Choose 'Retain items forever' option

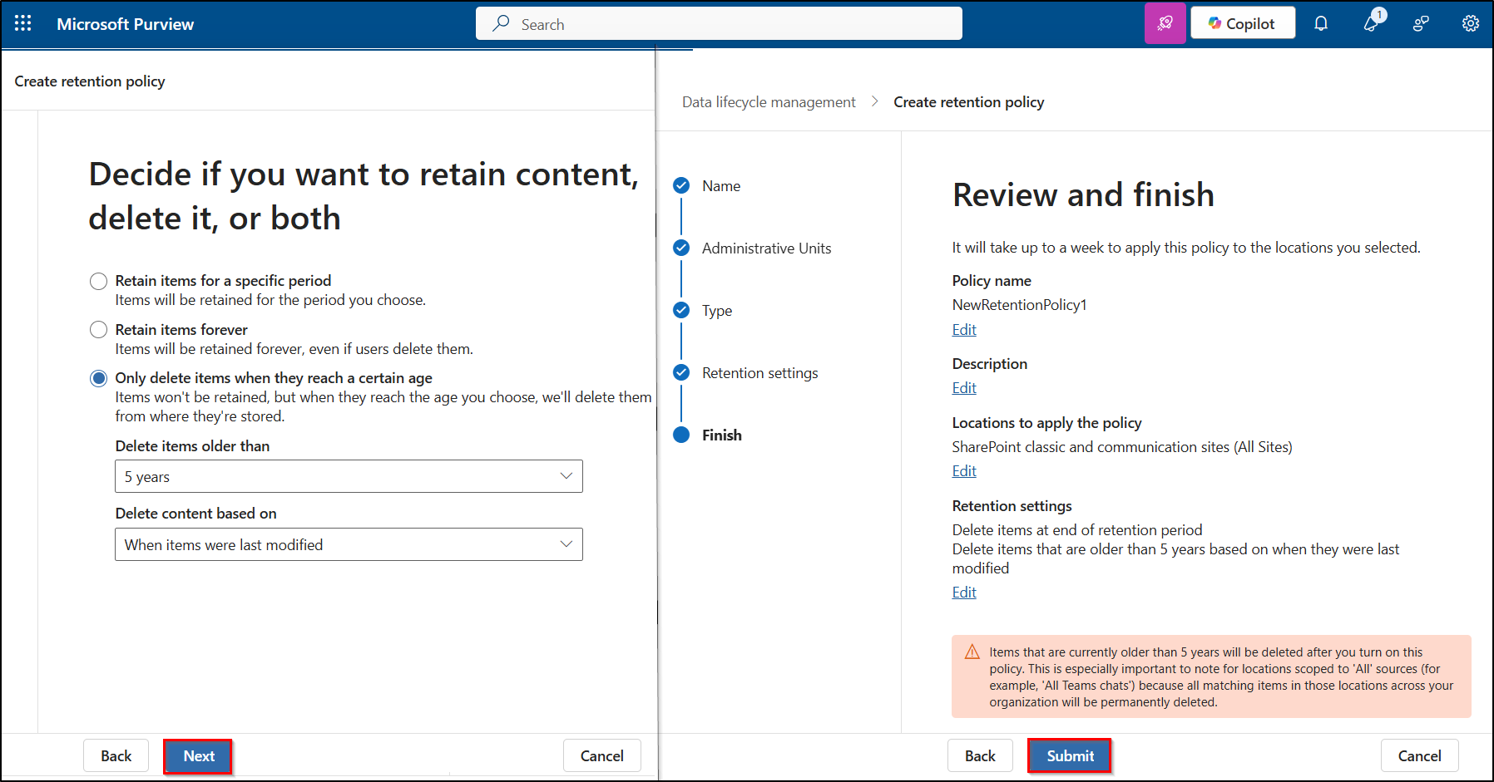coord(98,330)
